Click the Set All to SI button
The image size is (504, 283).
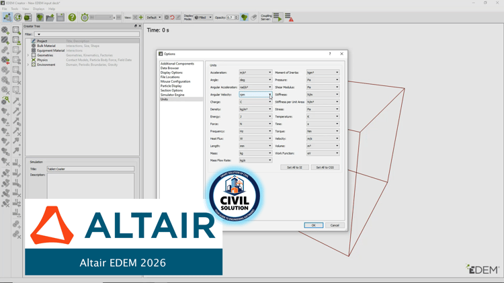294,167
